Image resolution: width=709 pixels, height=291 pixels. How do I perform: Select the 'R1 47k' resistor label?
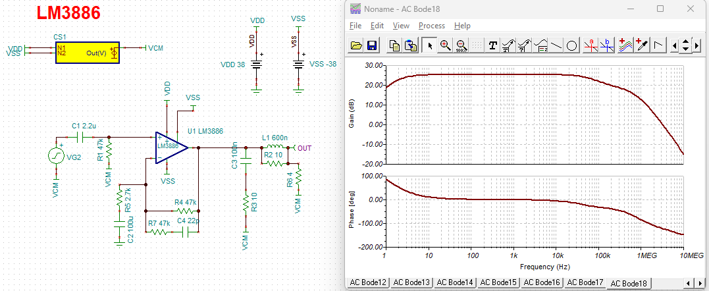tap(100, 150)
